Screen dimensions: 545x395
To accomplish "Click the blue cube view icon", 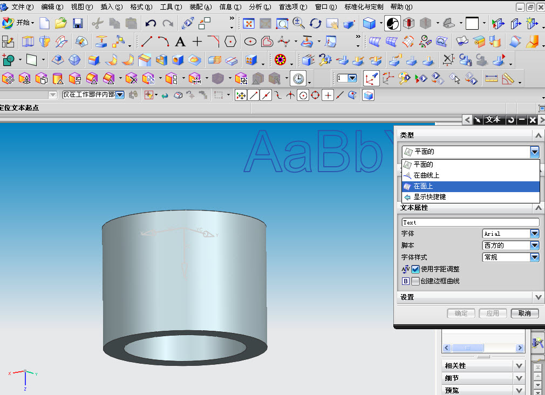I will 369,23.
